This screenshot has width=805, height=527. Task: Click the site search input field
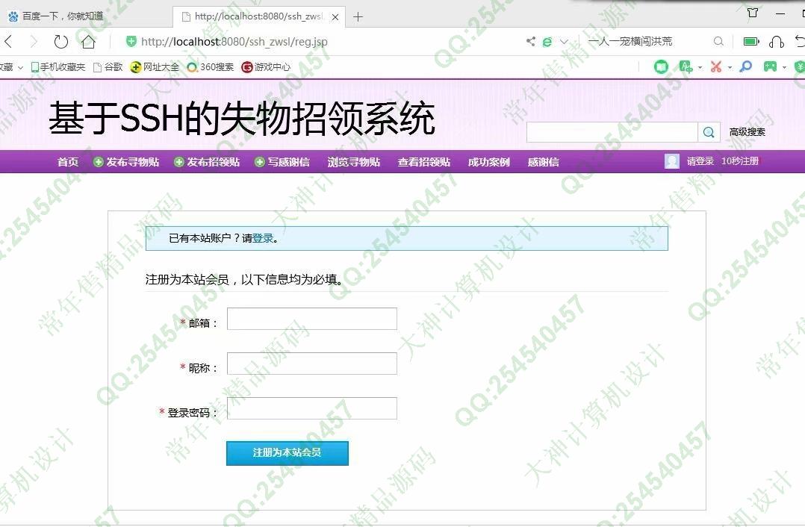click(x=612, y=132)
